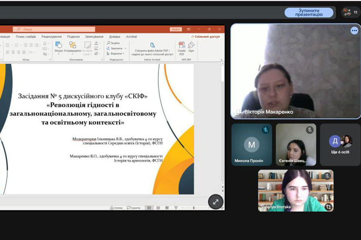
Task: Open the Acrobat tab
Action: point(132,36)
